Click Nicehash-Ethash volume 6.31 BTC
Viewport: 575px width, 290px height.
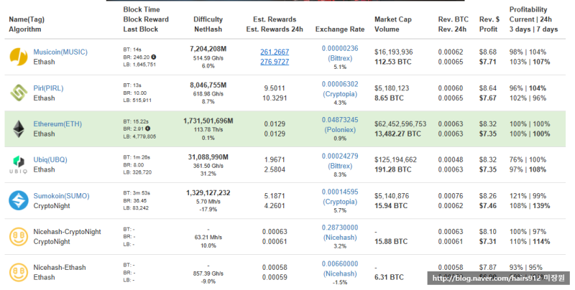389,277
